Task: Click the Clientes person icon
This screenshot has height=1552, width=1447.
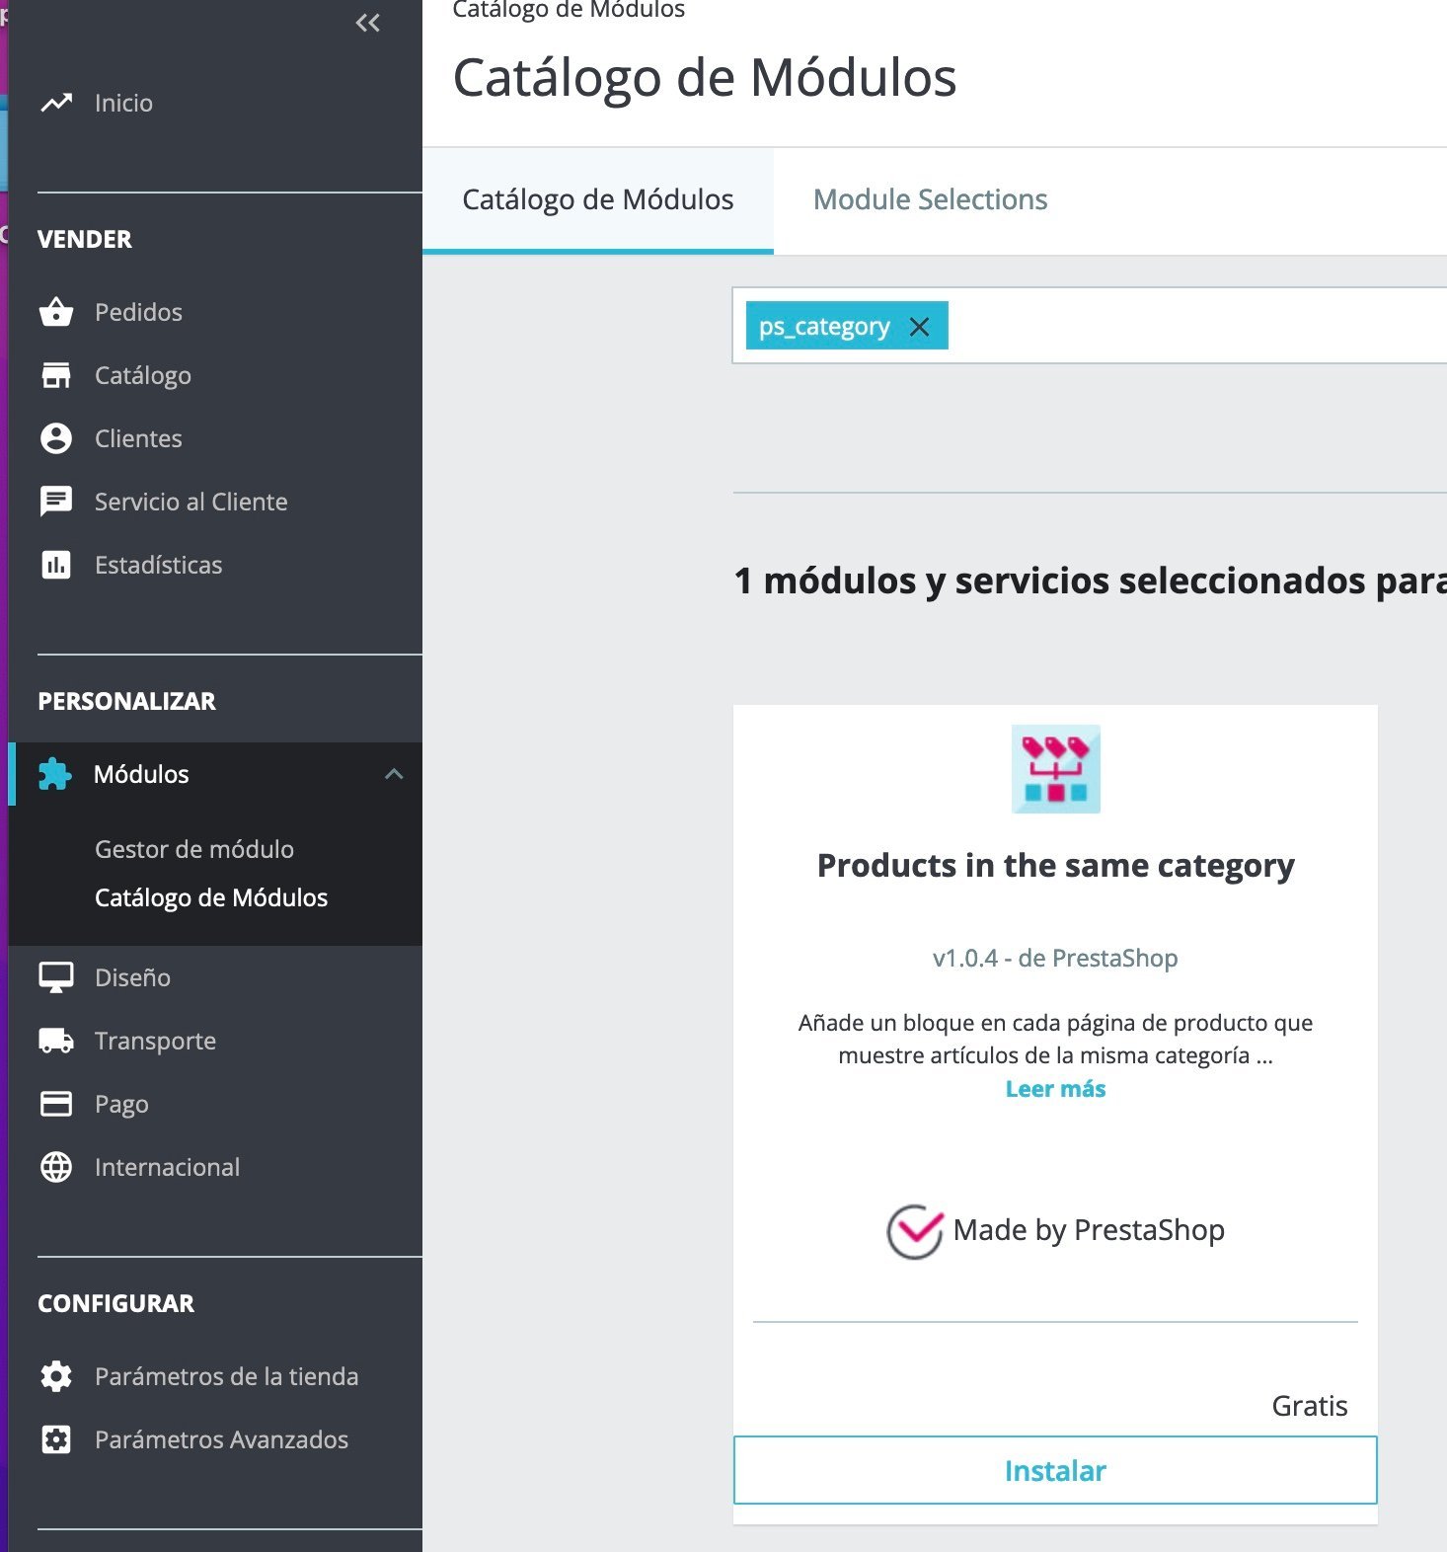Action: pyautogui.click(x=56, y=438)
